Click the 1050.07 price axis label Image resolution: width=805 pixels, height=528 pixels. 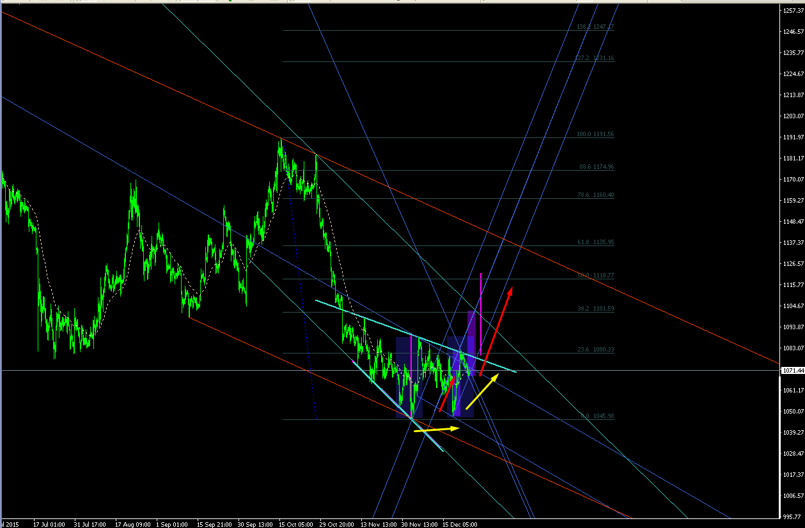pos(793,412)
